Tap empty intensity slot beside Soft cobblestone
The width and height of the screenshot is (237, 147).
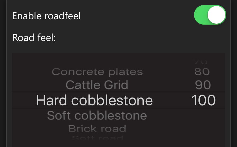203,115
